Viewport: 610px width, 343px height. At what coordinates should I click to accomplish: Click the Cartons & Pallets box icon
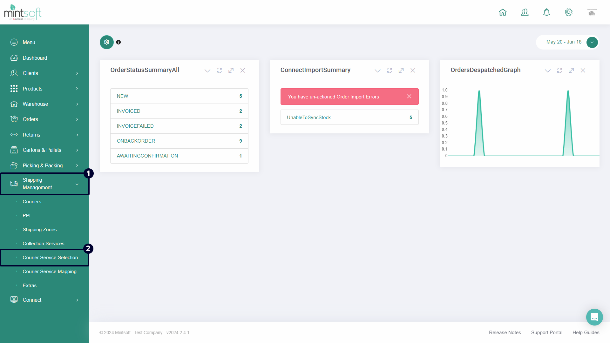14,150
